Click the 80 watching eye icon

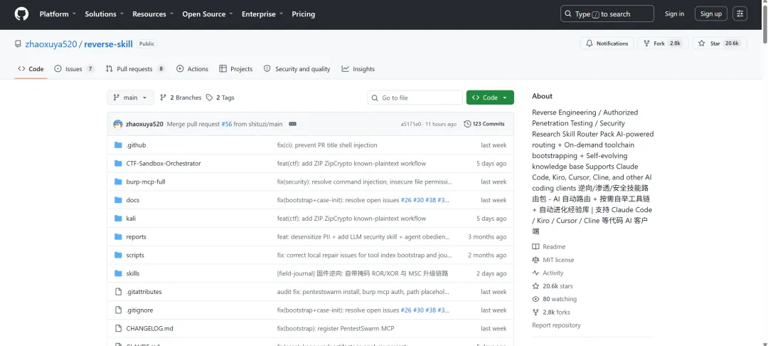[x=536, y=299]
